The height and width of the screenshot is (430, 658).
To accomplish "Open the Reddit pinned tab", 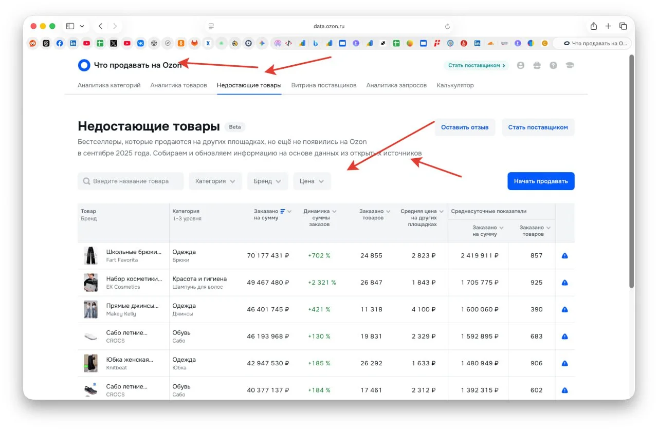I will click(33, 44).
